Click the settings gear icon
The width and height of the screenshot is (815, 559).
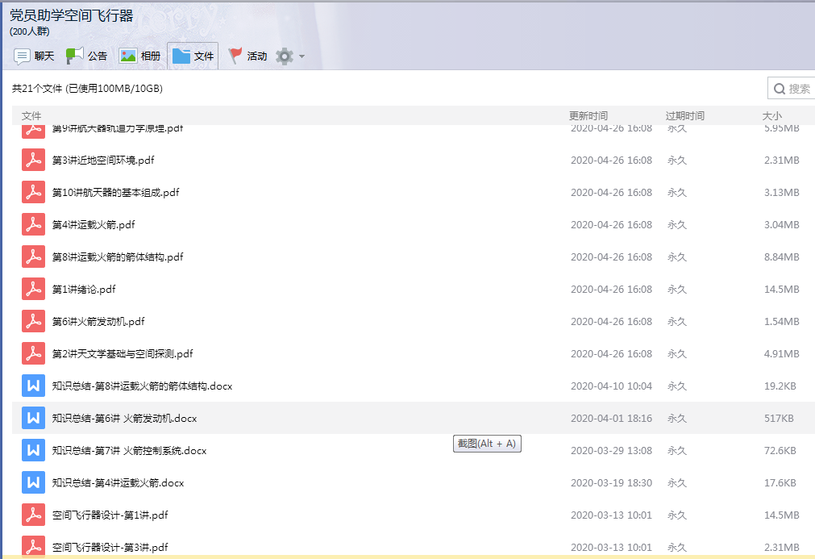pyautogui.click(x=284, y=56)
